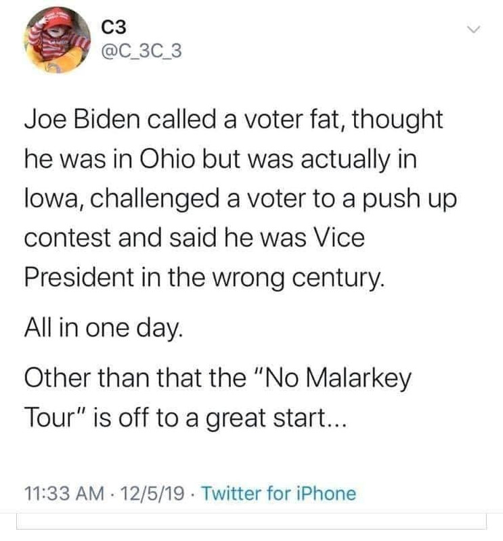Click the 12/5/19 date

[152, 494]
